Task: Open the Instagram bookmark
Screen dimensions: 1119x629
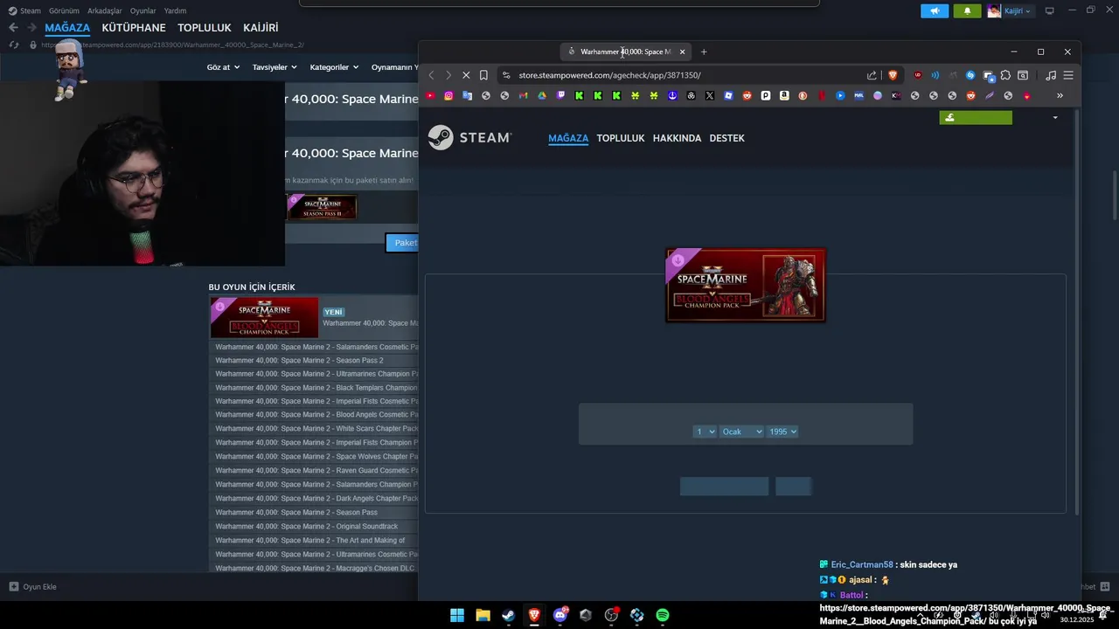Action: coord(448,96)
